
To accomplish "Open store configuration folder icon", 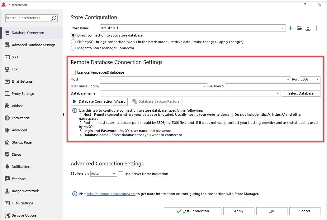I will pos(299,28).
